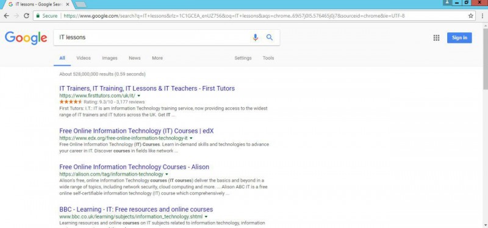Click the alison.com green URL text

(111, 174)
